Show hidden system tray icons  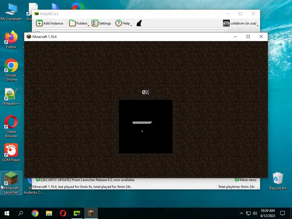241,213
